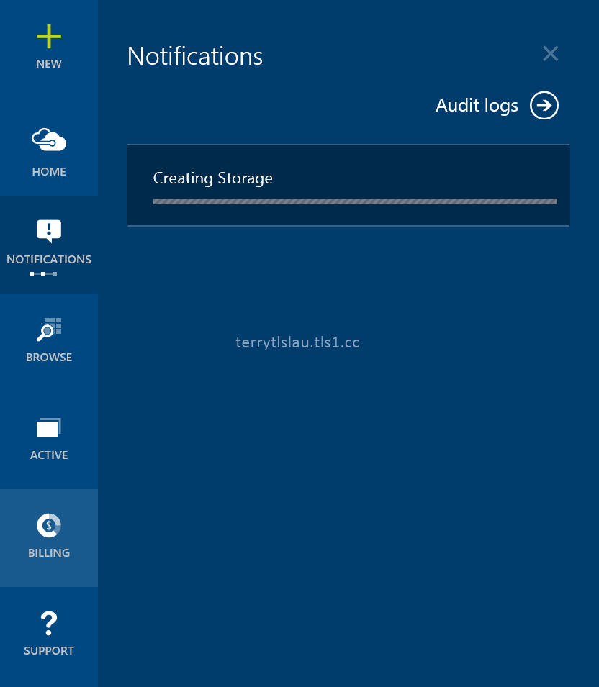Image resolution: width=599 pixels, height=687 pixels.
Task: Select the BROWSE label in the sidebar
Action: [x=48, y=357]
